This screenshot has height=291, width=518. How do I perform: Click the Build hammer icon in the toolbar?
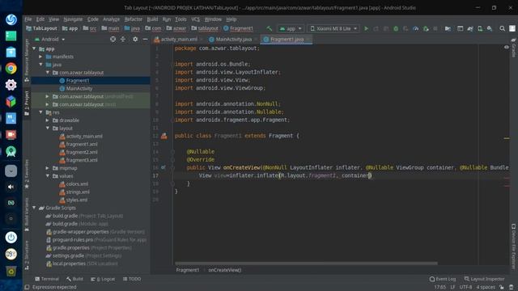click(270, 29)
